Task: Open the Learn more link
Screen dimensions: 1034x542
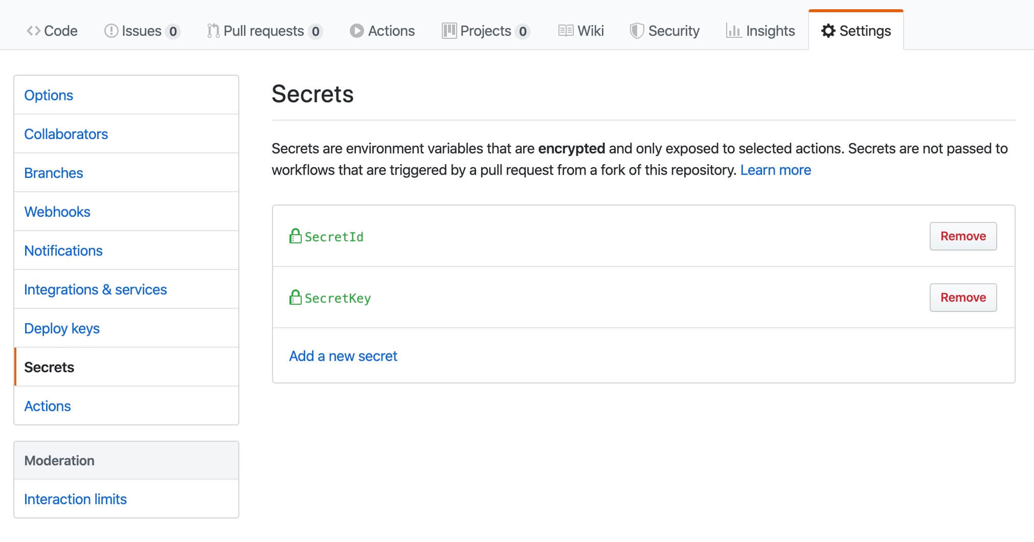Action: point(775,170)
